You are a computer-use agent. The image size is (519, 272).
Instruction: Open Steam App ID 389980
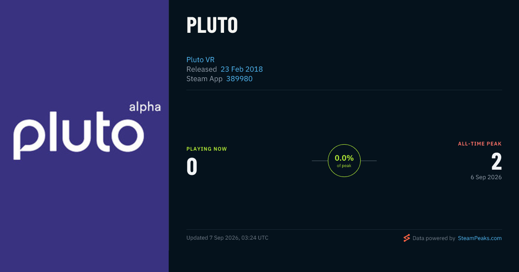[239, 79]
